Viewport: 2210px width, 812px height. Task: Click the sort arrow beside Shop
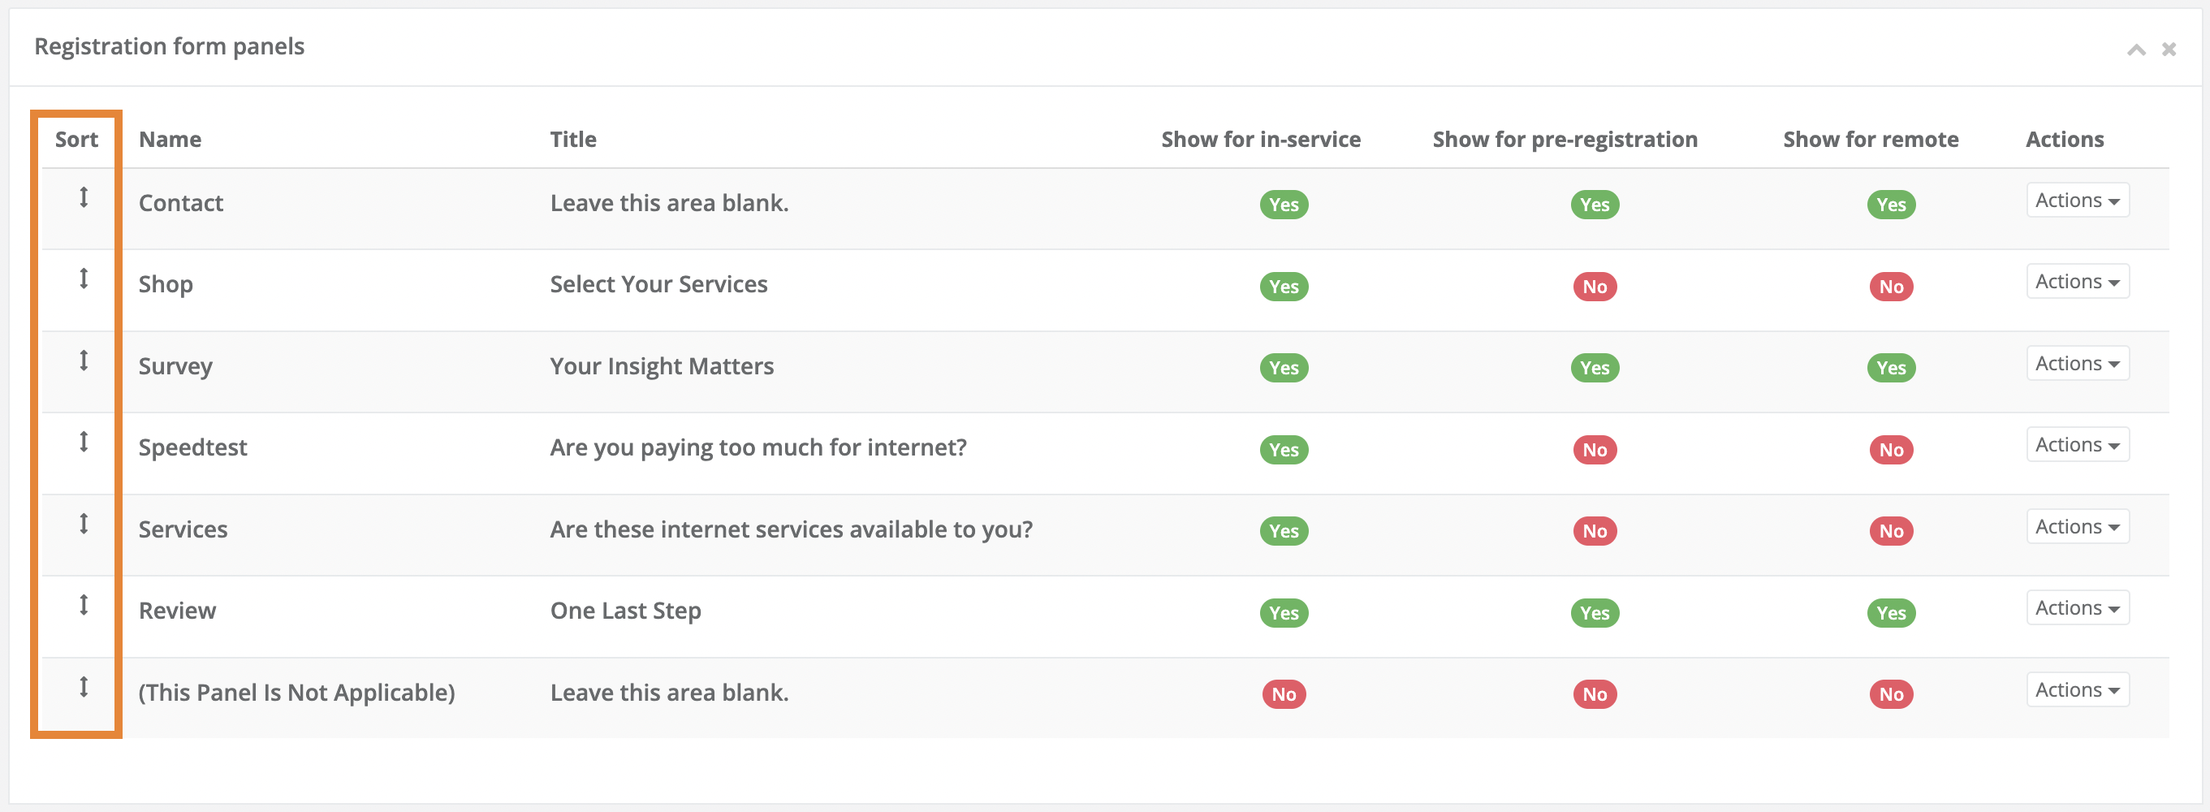coord(83,279)
